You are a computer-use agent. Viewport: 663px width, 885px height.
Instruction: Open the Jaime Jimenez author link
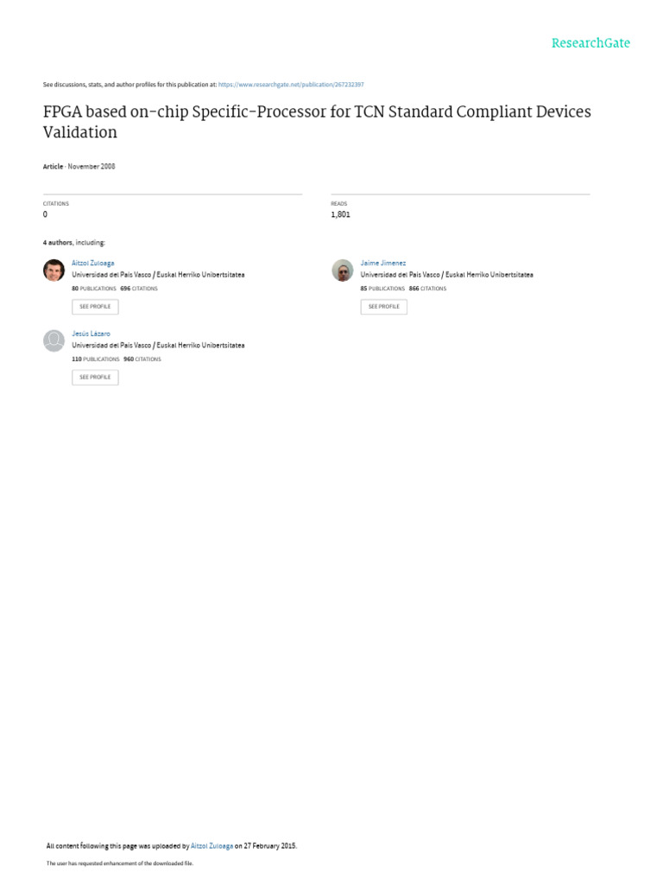coord(382,263)
